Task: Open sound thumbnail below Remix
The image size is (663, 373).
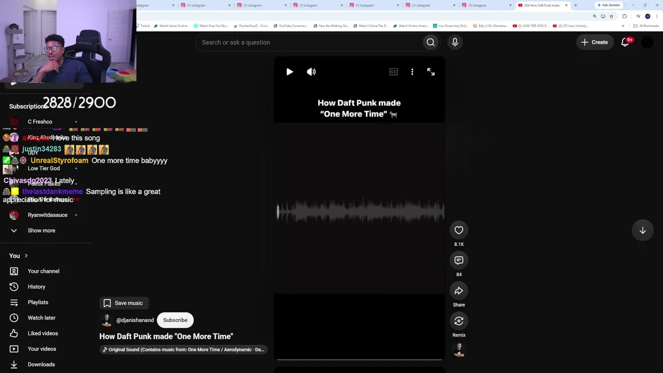Action: (x=459, y=350)
